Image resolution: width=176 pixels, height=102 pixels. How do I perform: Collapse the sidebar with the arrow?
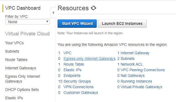pos(53,12)
